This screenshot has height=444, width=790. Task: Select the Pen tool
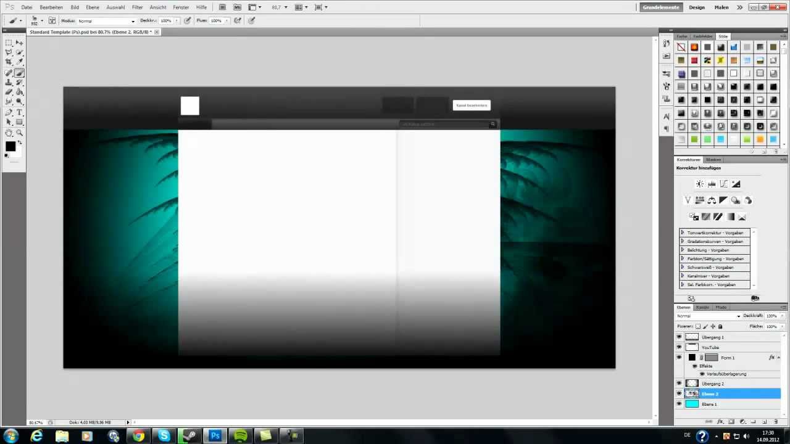(9, 113)
